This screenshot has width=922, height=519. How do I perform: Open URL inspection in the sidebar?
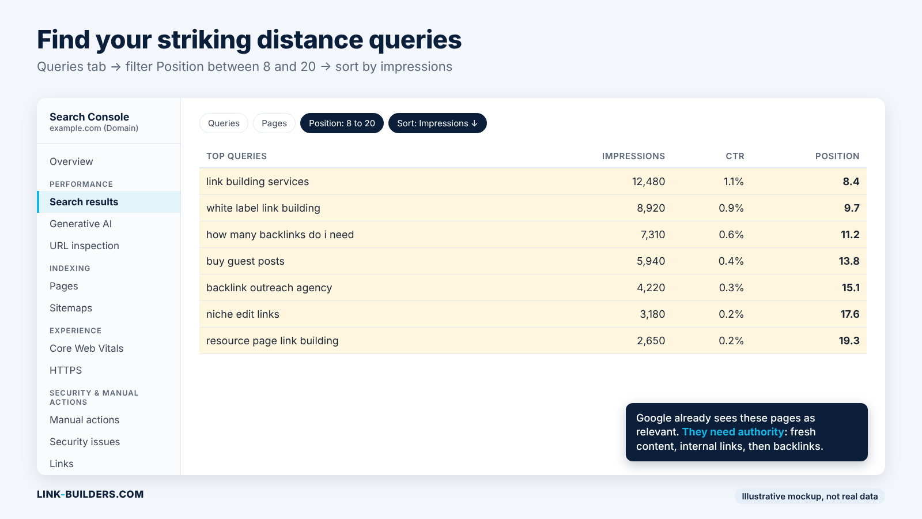tap(84, 246)
